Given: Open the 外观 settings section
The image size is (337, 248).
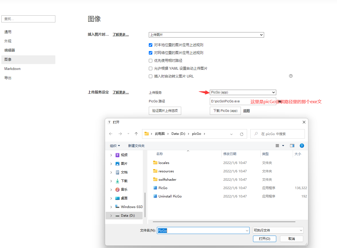Looking at the screenshot, I should click(x=28, y=41).
